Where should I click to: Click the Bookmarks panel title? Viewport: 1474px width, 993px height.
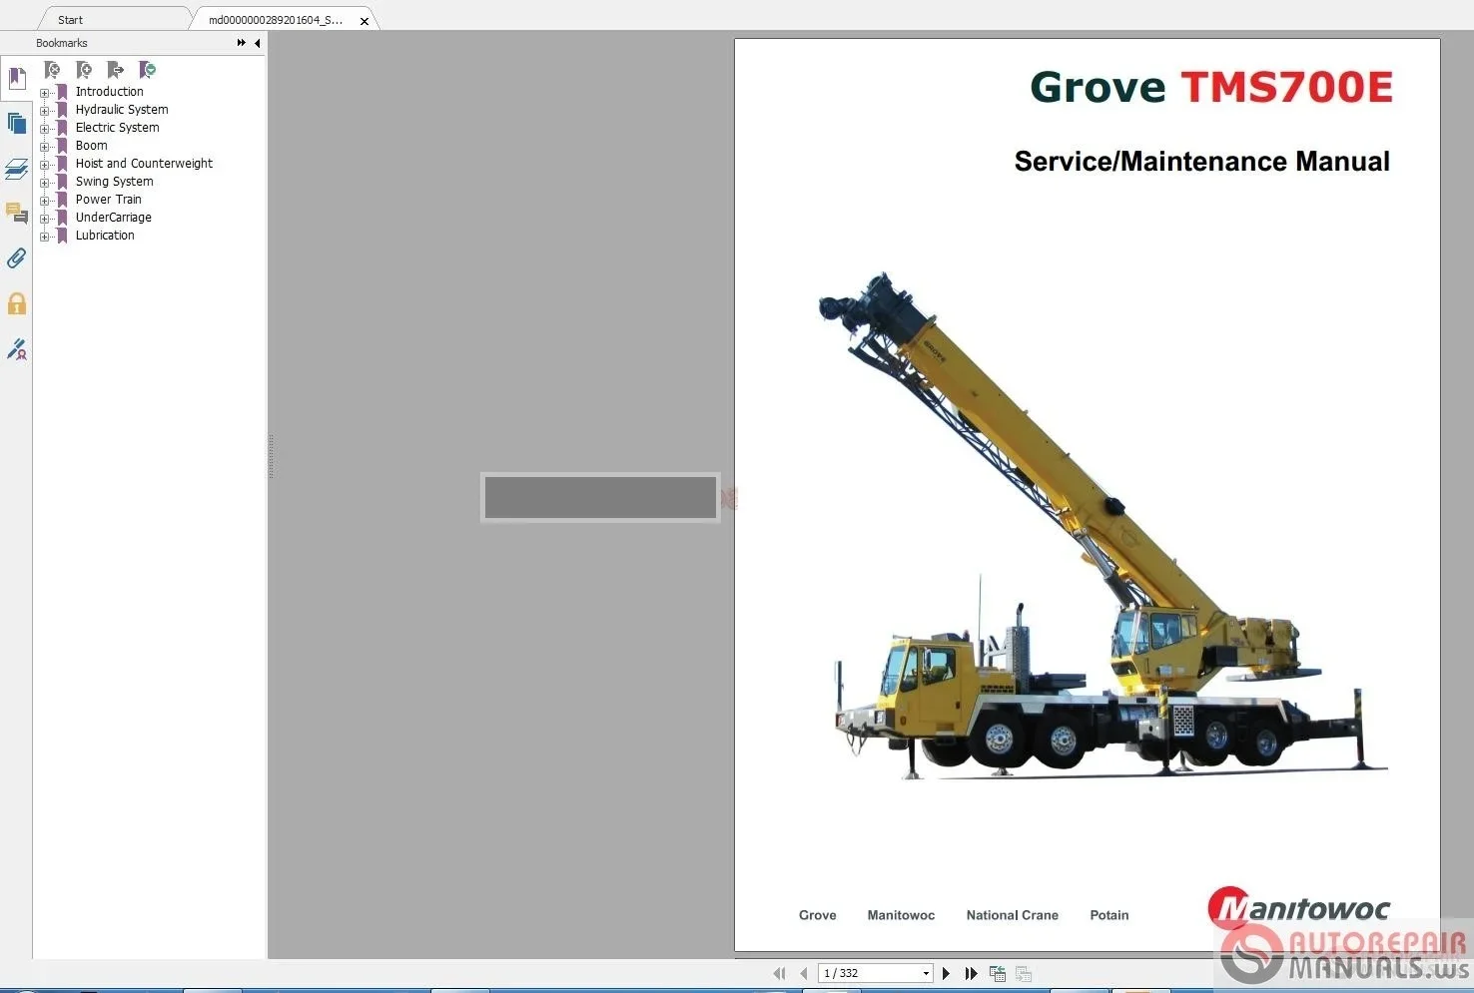[x=62, y=43]
